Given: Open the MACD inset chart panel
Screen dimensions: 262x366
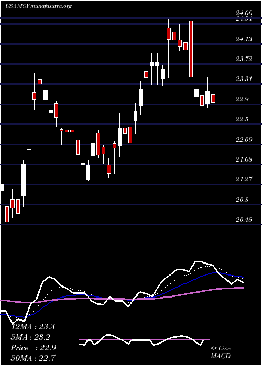Looking at the screenshot, I should tap(144, 340).
